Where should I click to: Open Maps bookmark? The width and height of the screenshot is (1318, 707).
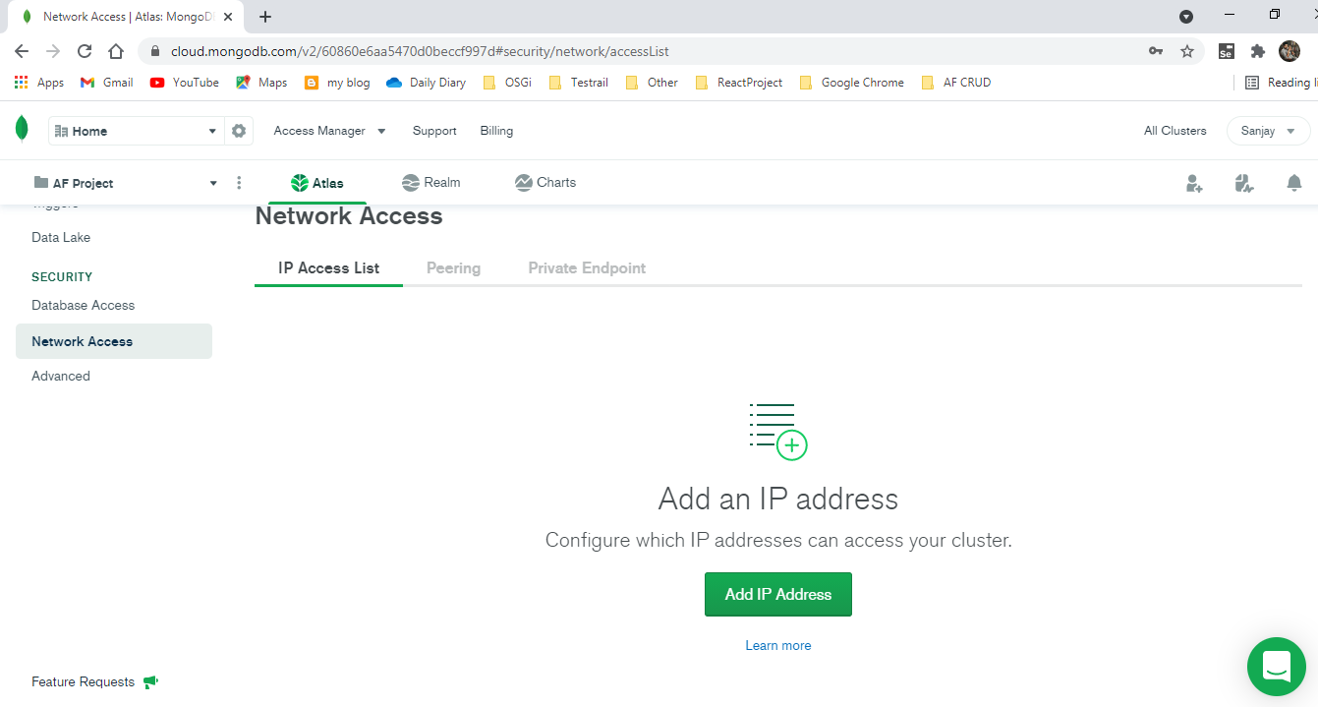pos(261,83)
